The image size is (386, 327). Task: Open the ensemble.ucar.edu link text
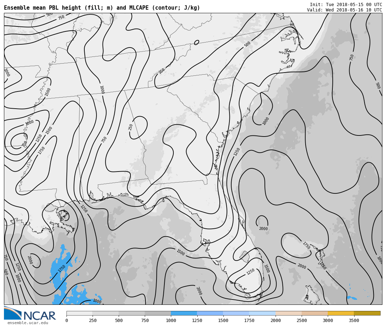coord(28,323)
